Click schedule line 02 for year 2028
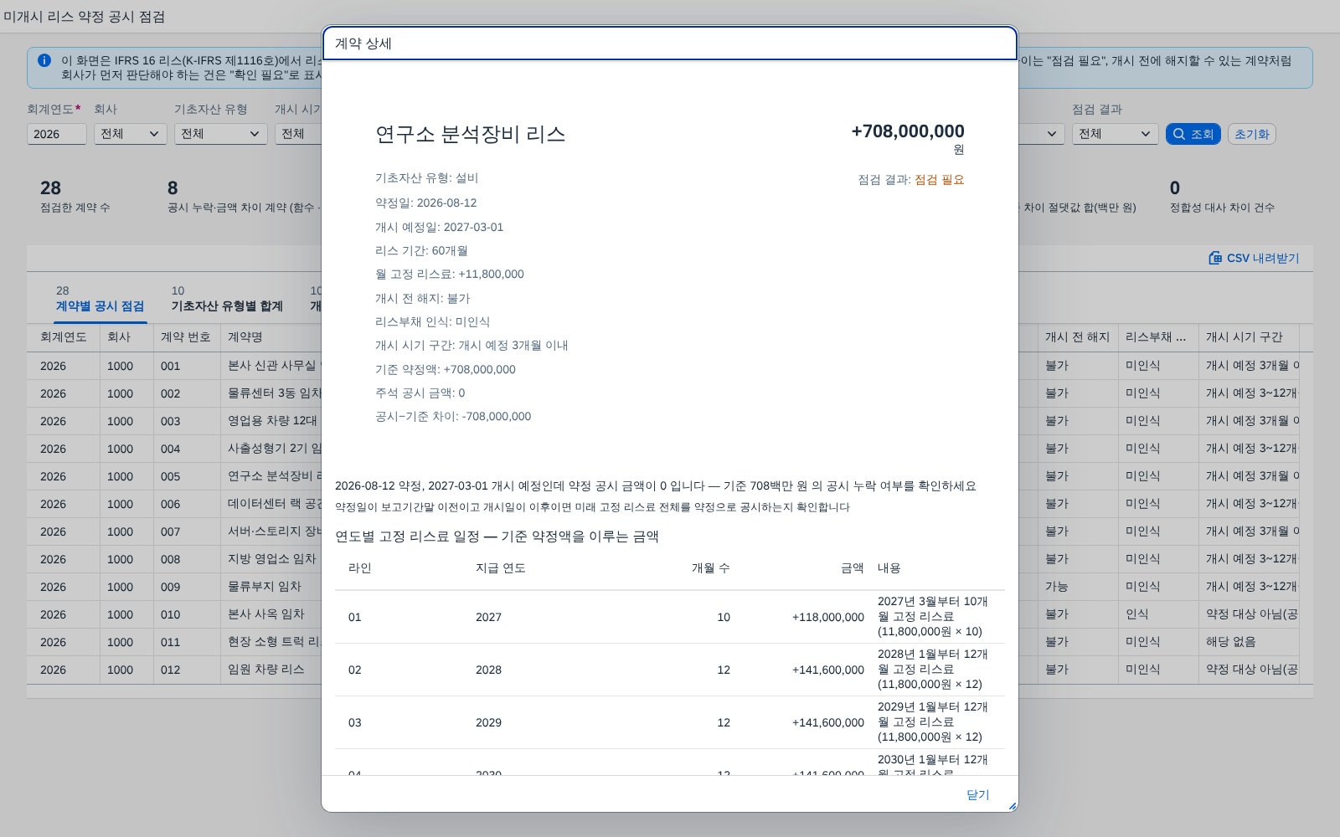The image size is (1340, 837). tap(670, 670)
